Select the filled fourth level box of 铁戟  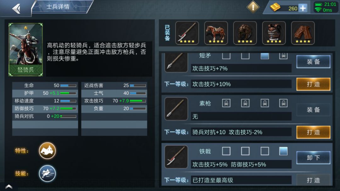tap(283, 151)
